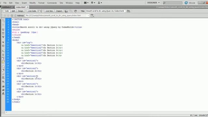Format the source code
This screenshot has width=208, height=117.
(x=3, y=94)
